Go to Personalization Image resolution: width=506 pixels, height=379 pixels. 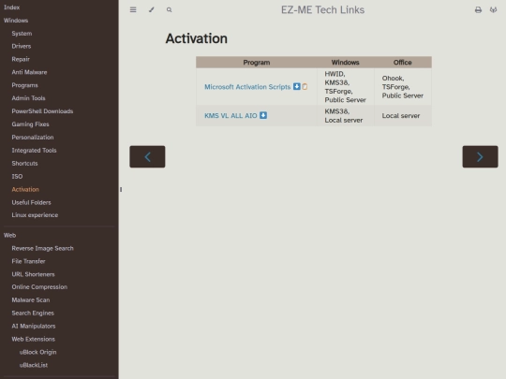pos(33,138)
